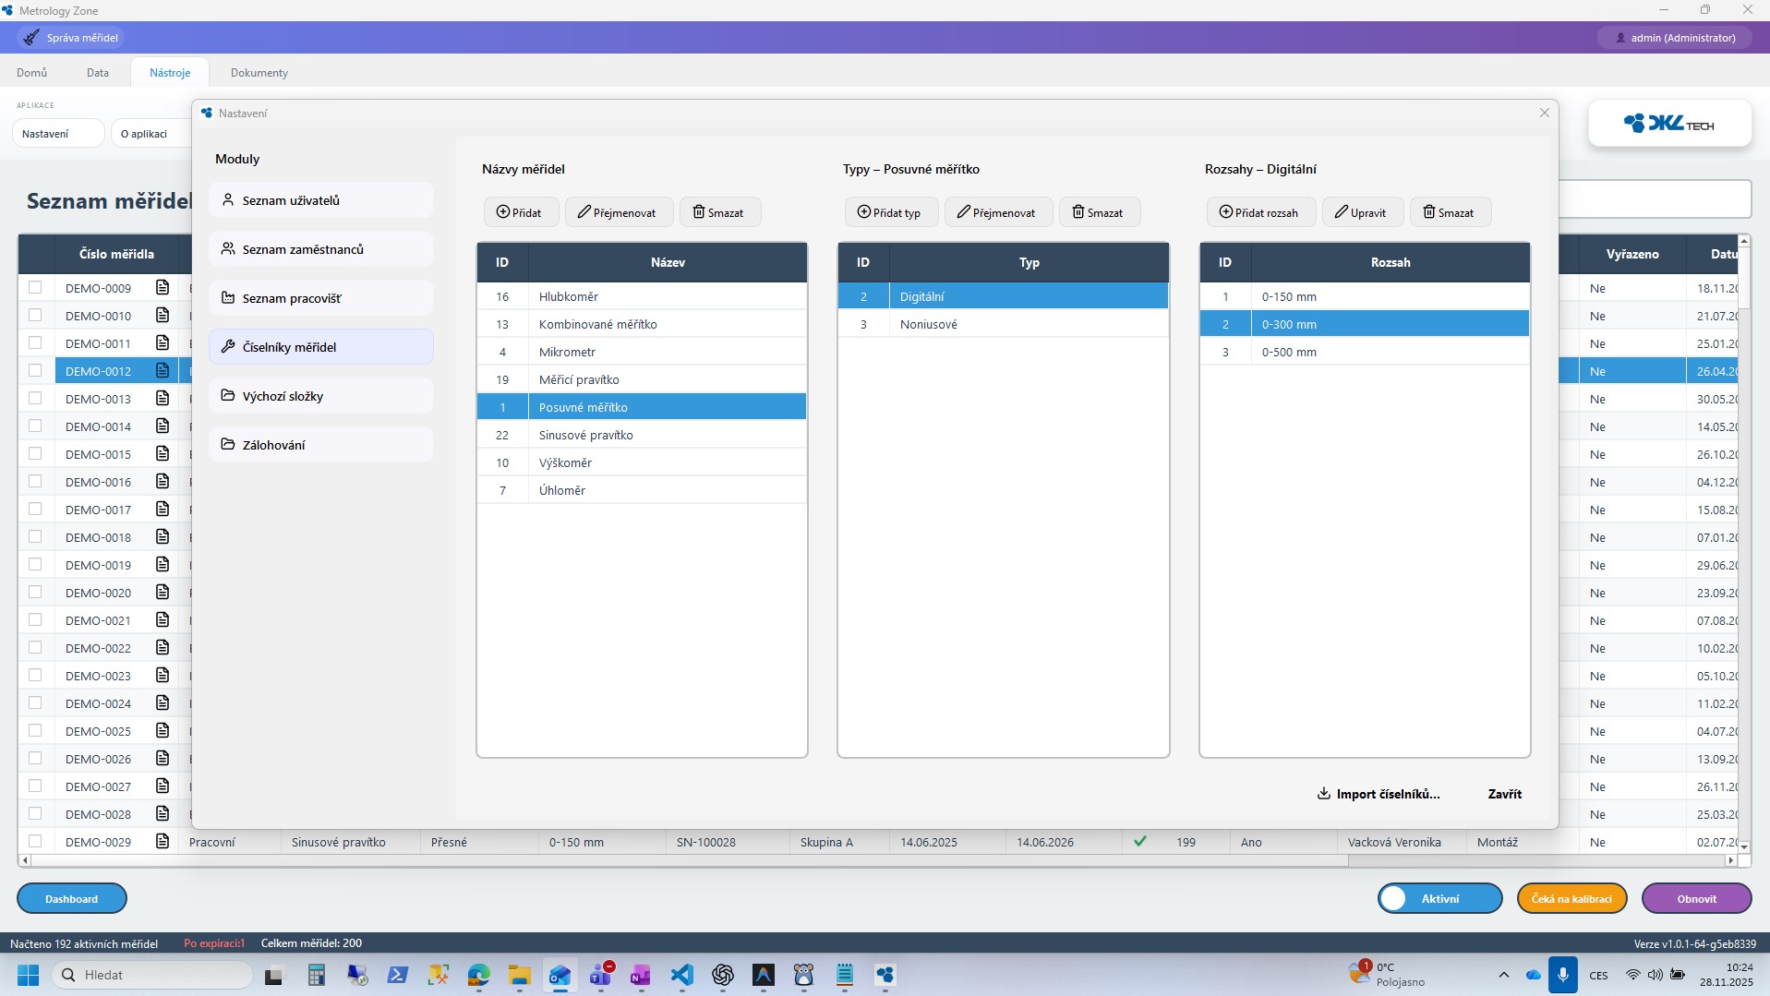Switch to the Dokumenty tab
This screenshot has width=1770, height=996.
(x=259, y=73)
